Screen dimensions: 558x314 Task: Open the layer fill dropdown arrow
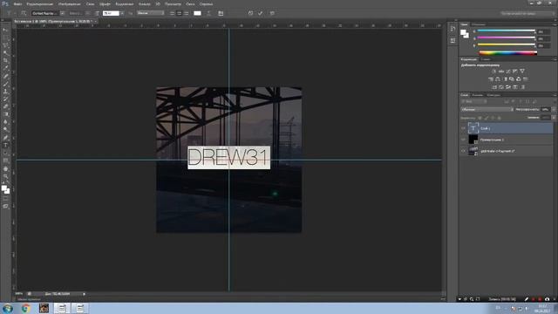554,118
